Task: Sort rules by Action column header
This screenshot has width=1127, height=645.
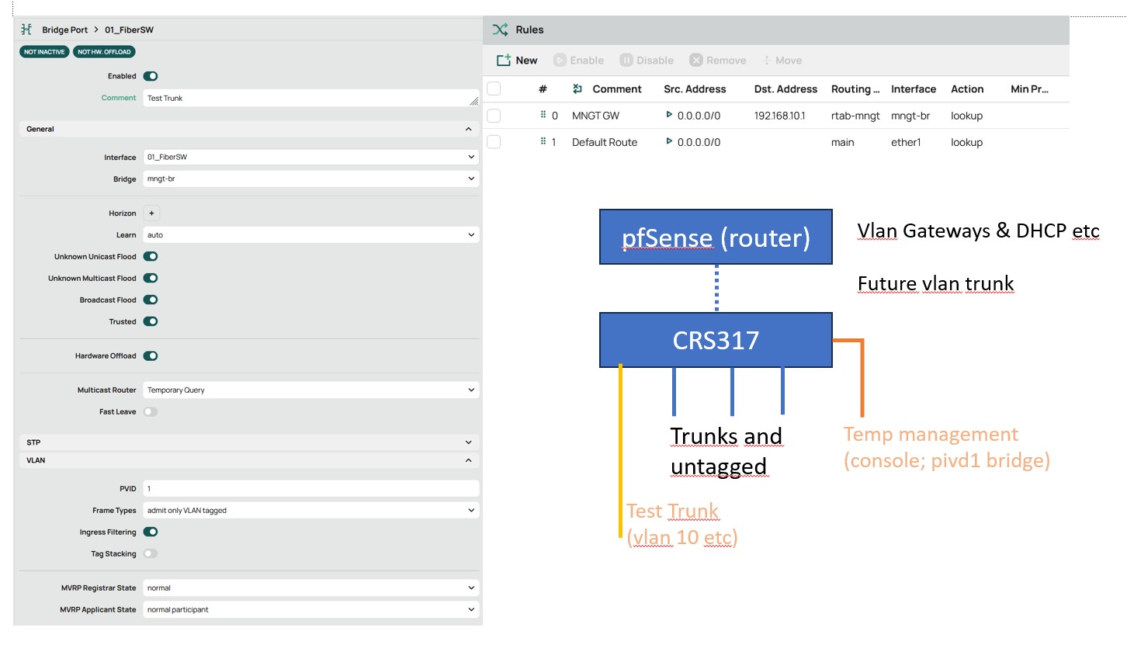Action: point(967,89)
